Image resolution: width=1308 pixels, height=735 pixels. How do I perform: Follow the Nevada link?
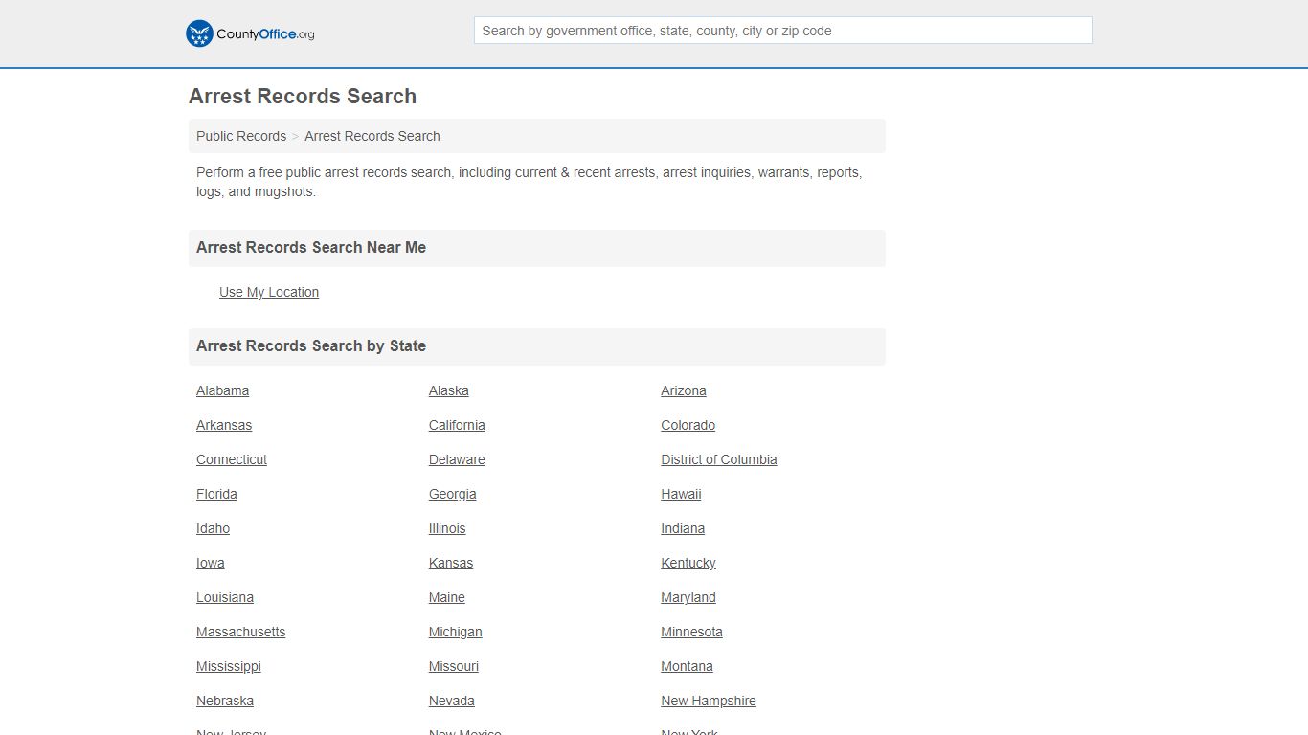452,701
